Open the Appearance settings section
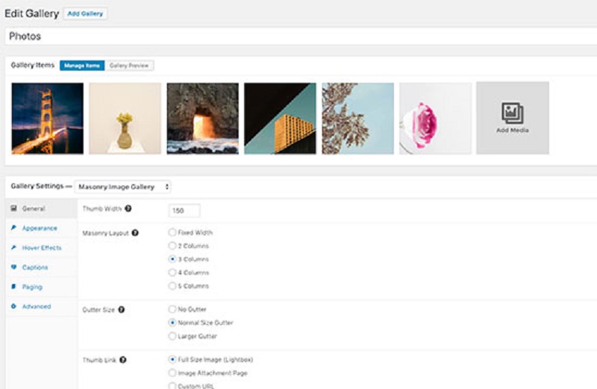The image size is (597, 389). (40, 228)
